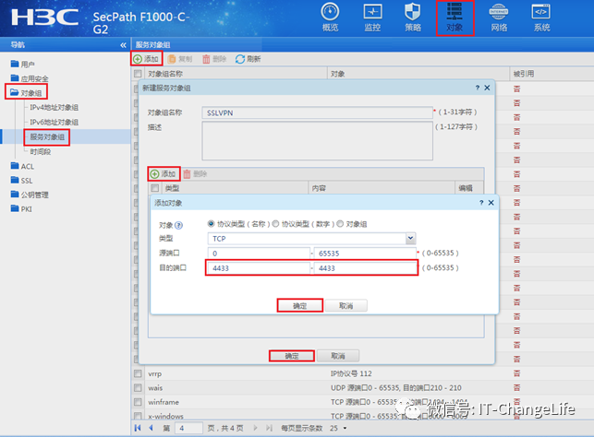
Task: Open 用户 folder in navigation
Action: [23, 64]
